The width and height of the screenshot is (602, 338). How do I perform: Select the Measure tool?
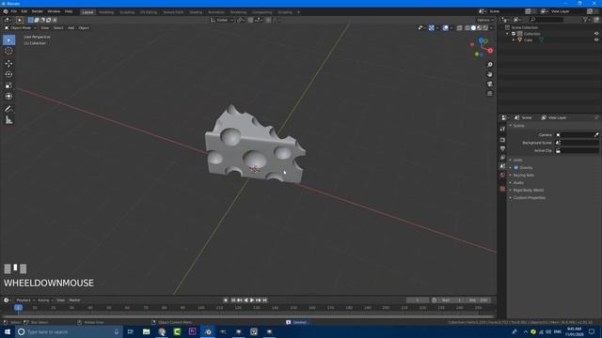(8, 120)
